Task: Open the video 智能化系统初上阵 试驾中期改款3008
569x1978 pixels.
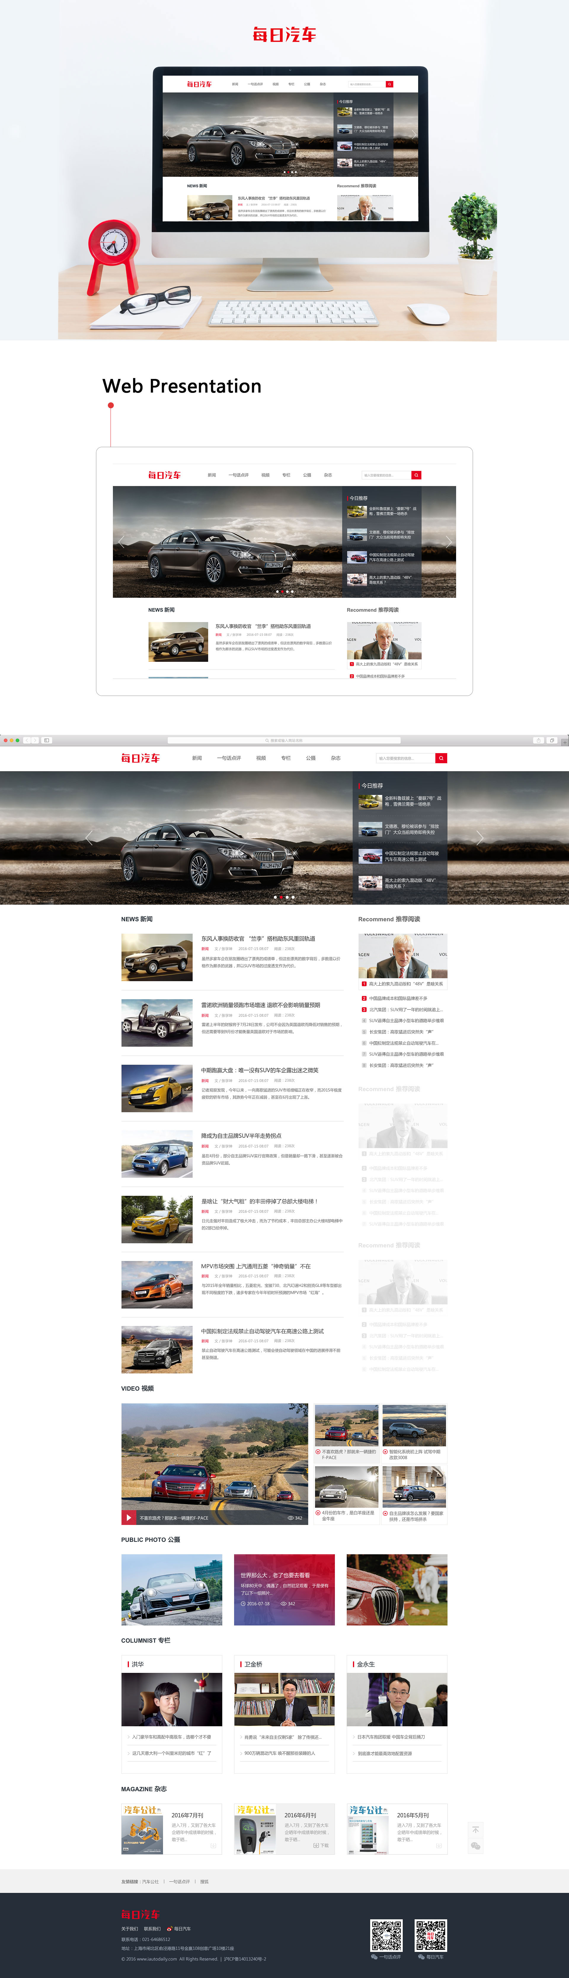Action: (414, 1432)
